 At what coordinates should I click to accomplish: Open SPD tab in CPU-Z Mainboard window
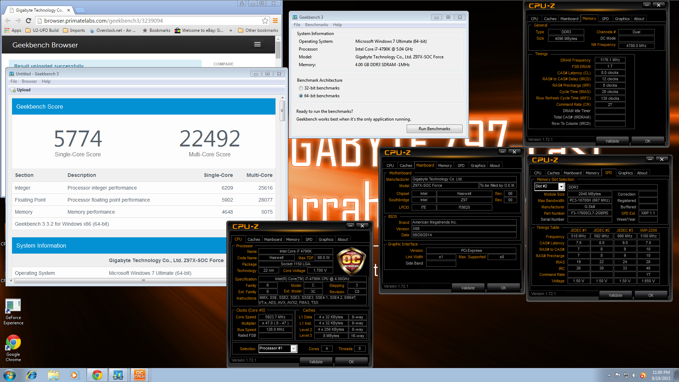click(x=461, y=166)
